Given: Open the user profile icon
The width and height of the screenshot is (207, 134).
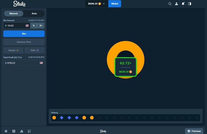Looking at the screenshot, I should pos(176,4).
